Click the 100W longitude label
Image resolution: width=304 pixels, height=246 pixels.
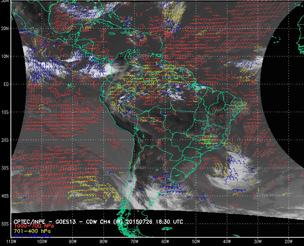coord(42,242)
